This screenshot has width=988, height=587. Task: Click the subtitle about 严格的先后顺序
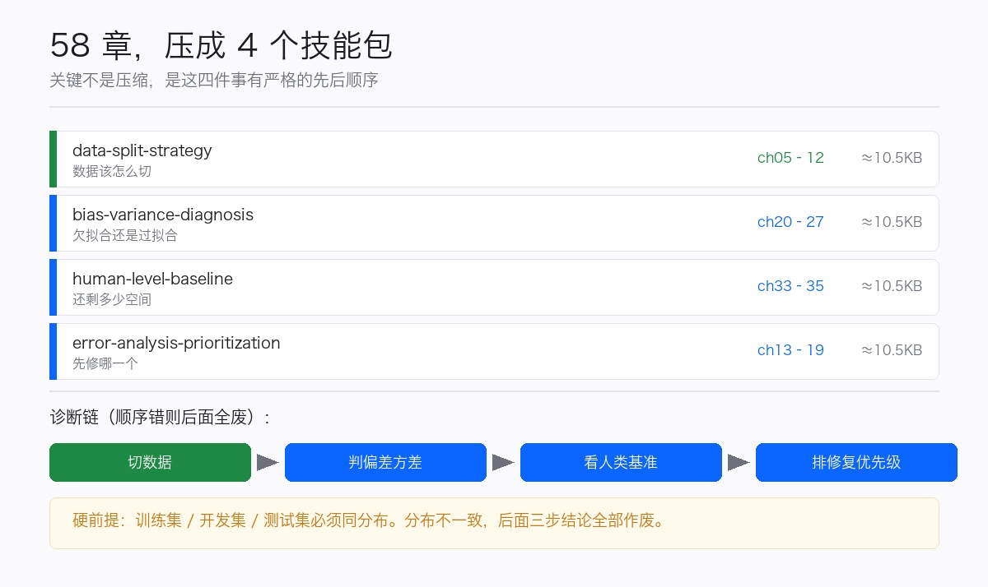tap(214, 81)
